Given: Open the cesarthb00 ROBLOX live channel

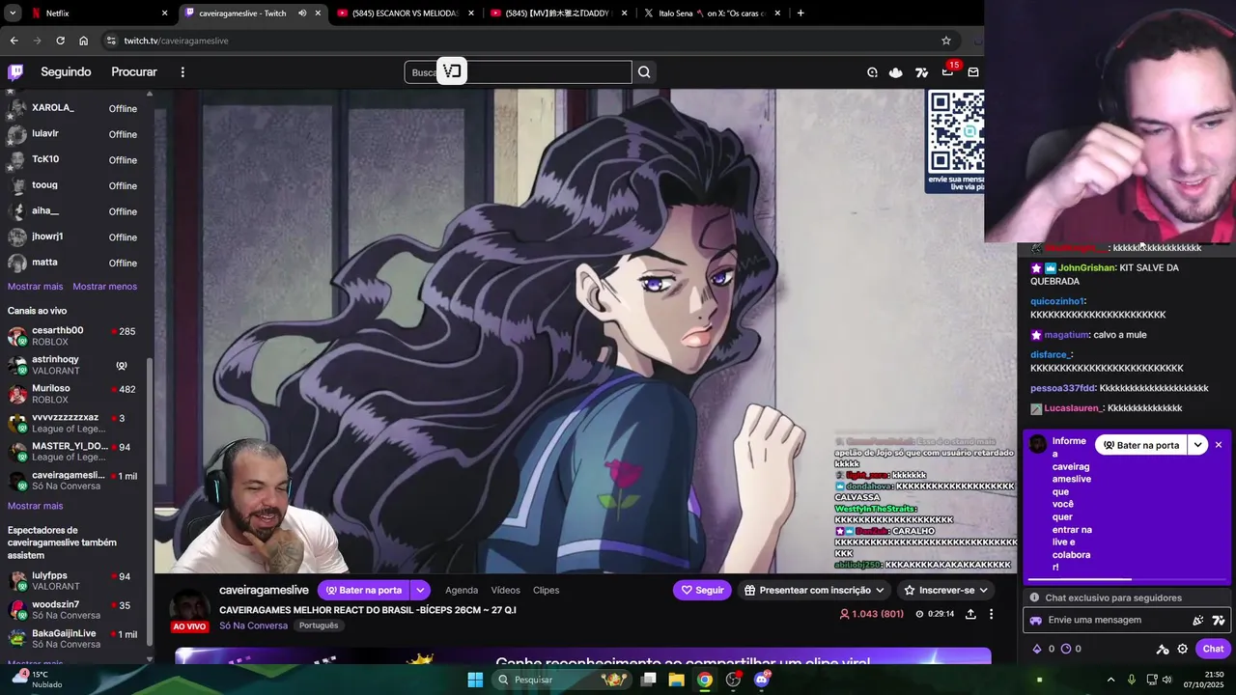Looking at the screenshot, I should (75, 336).
